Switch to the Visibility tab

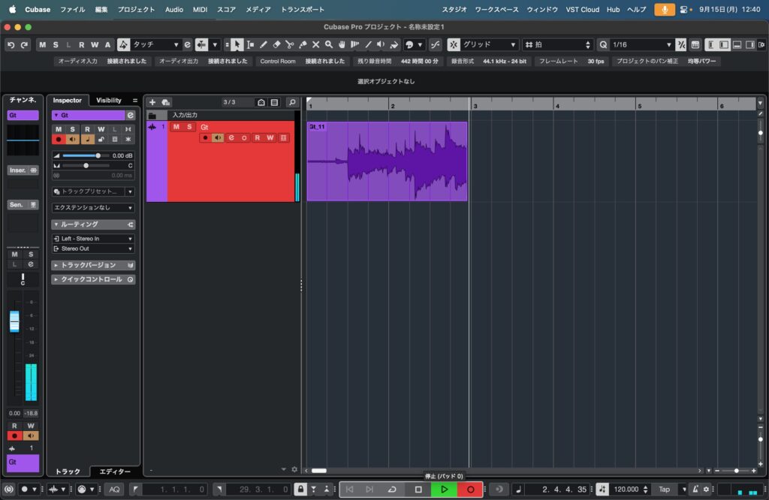(x=109, y=101)
